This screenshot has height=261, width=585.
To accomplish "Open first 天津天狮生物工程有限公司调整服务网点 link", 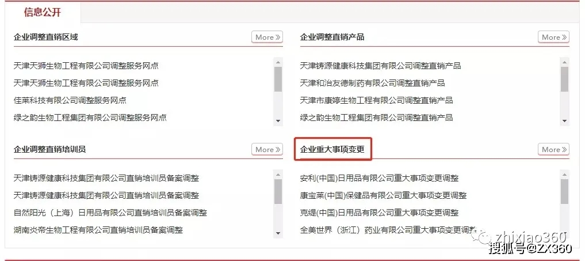I will tap(86, 66).
